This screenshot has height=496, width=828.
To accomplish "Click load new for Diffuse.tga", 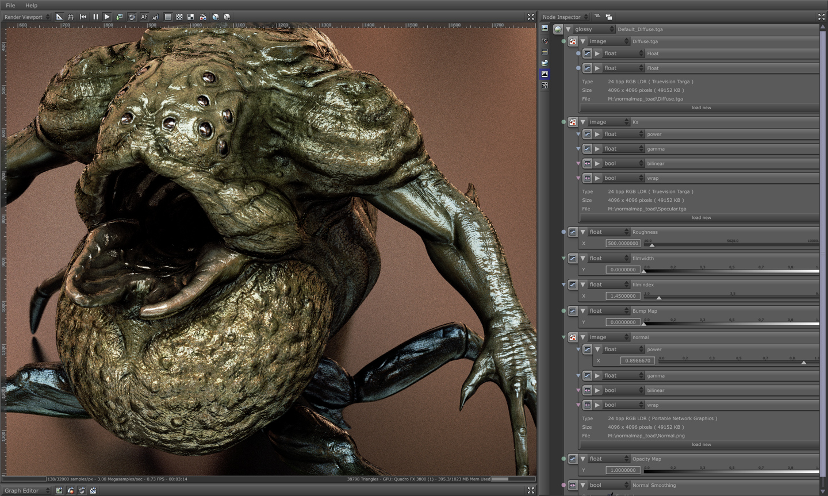I will pyautogui.click(x=701, y=108).
